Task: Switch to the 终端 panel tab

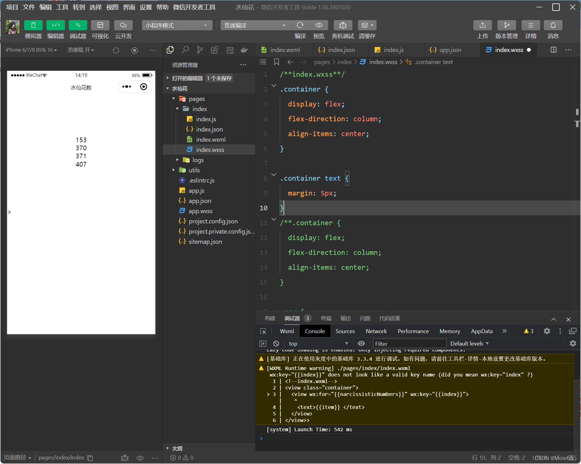Action: (x=326, y=318)
